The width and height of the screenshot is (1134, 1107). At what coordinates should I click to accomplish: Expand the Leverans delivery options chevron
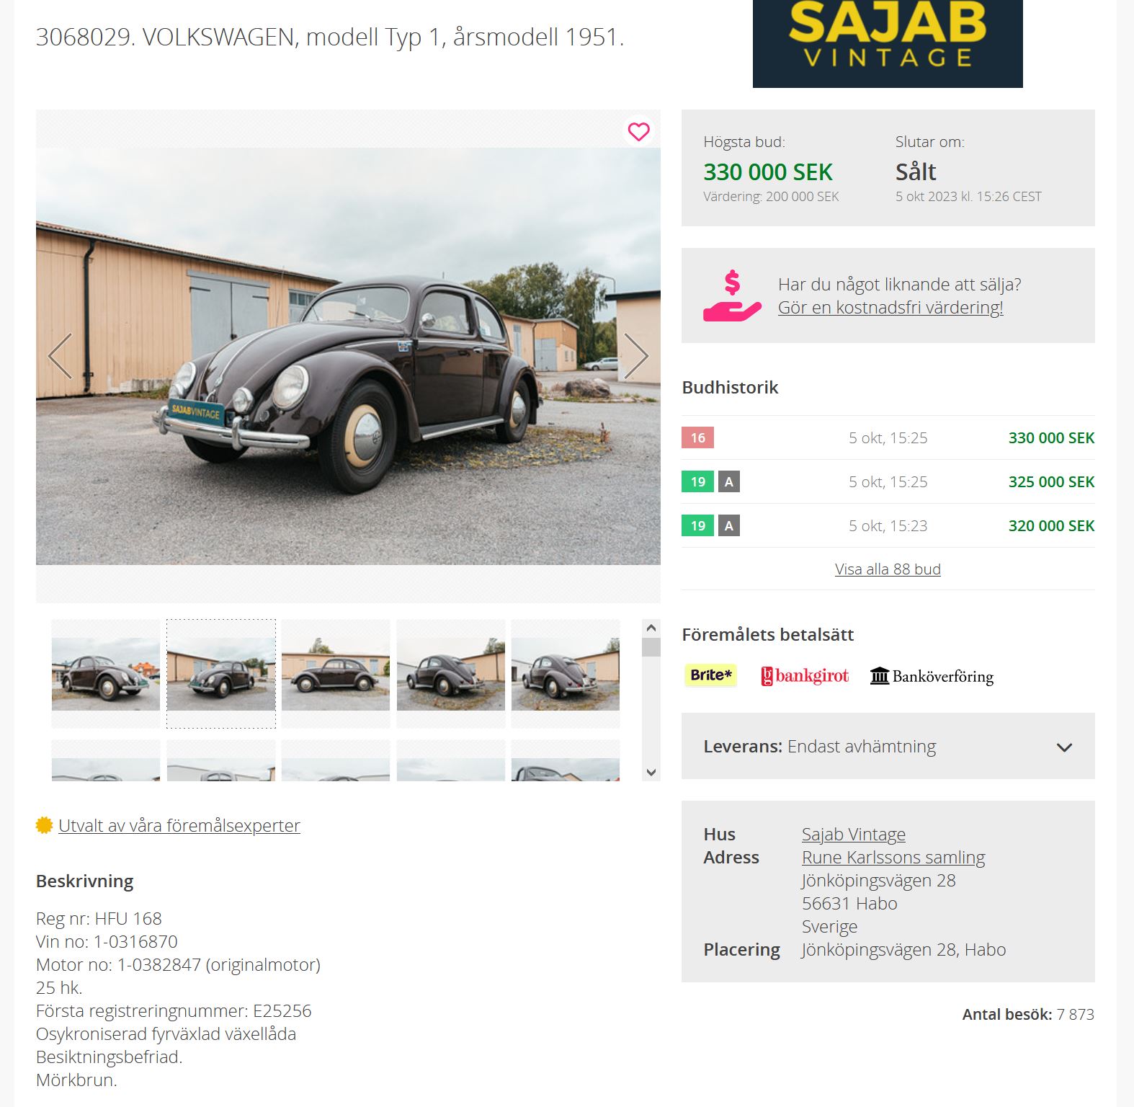[x=1064, y=747]
